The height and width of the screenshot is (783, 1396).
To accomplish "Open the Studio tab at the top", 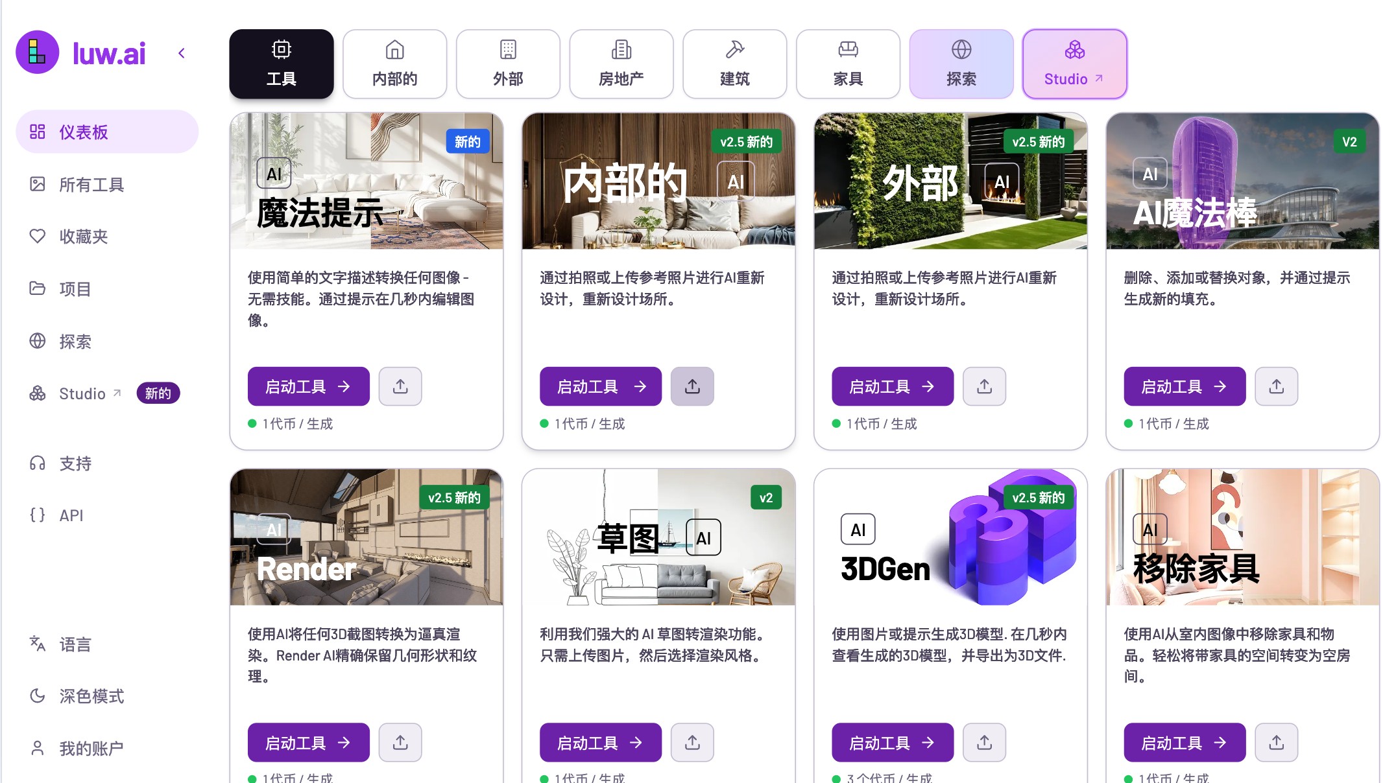I will (1074, 64).
